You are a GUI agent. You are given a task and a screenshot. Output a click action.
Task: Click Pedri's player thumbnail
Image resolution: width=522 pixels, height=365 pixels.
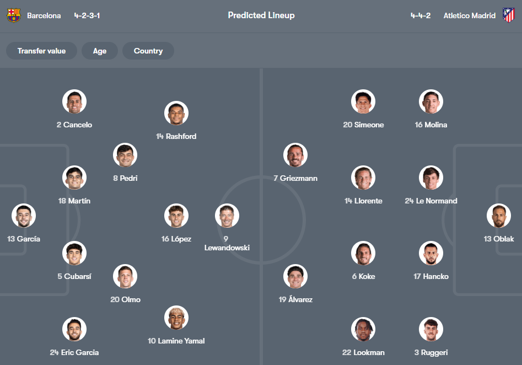(125, 154)
